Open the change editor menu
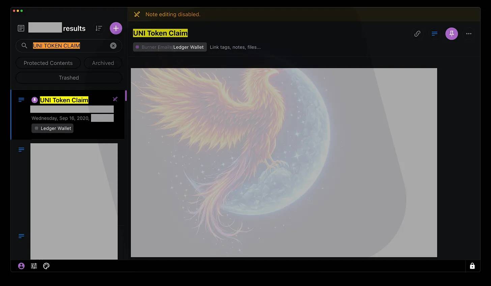Screen dimensions: 491x286 434,34
